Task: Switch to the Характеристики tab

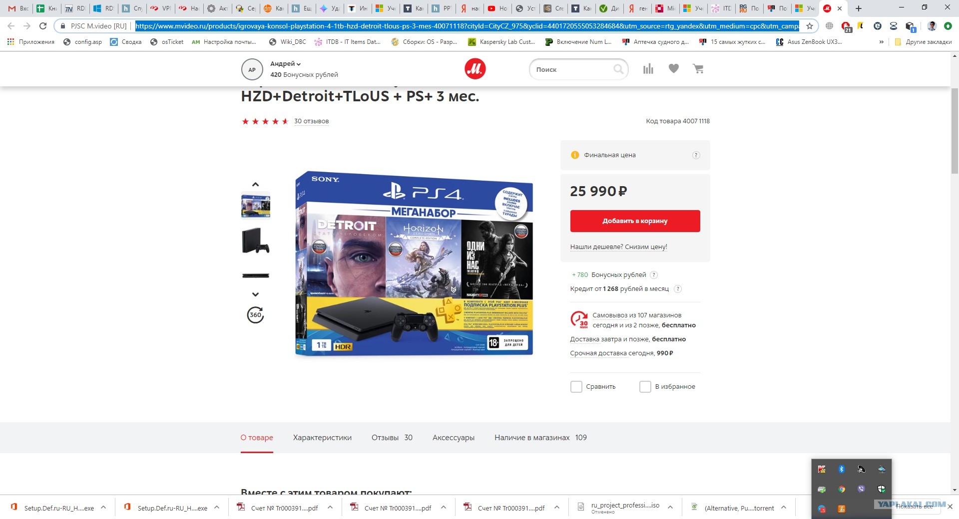Action: (322, 438)
